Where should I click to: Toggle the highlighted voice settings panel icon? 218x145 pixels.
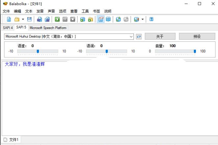click(x=101, y=19)
